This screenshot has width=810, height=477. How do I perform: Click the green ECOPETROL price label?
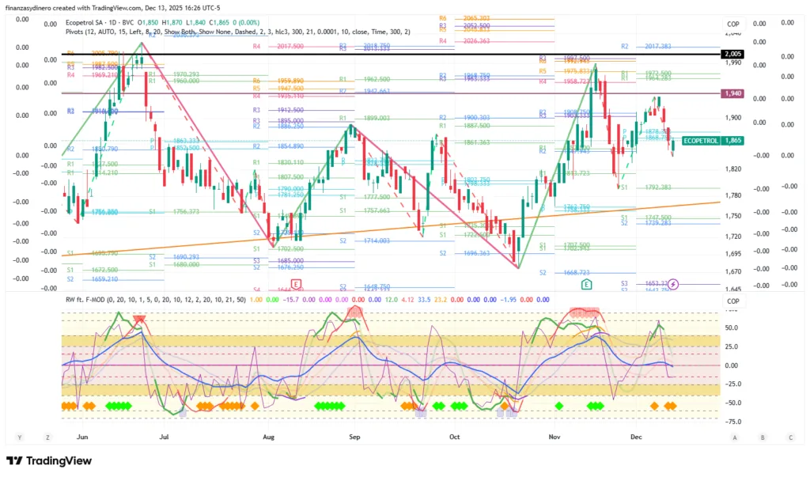pyautogui.click(x=700, y=140)
